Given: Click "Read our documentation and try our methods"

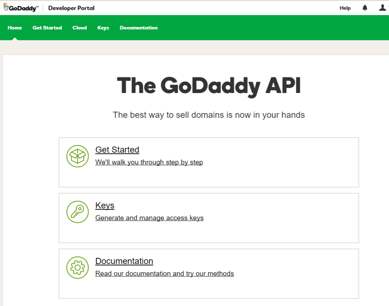Looking at the screenshot, I should tap(164, 273).
